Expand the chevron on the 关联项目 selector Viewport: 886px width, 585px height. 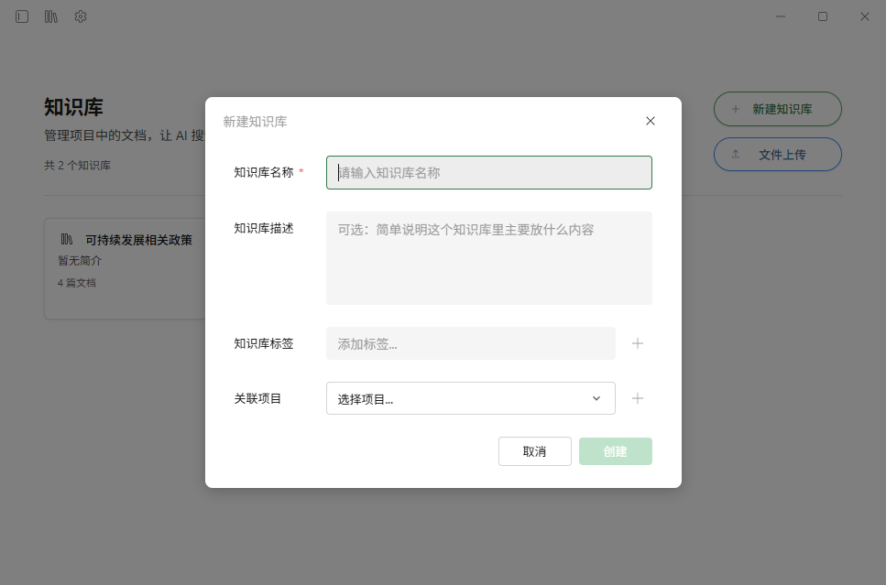pos(597,397)
